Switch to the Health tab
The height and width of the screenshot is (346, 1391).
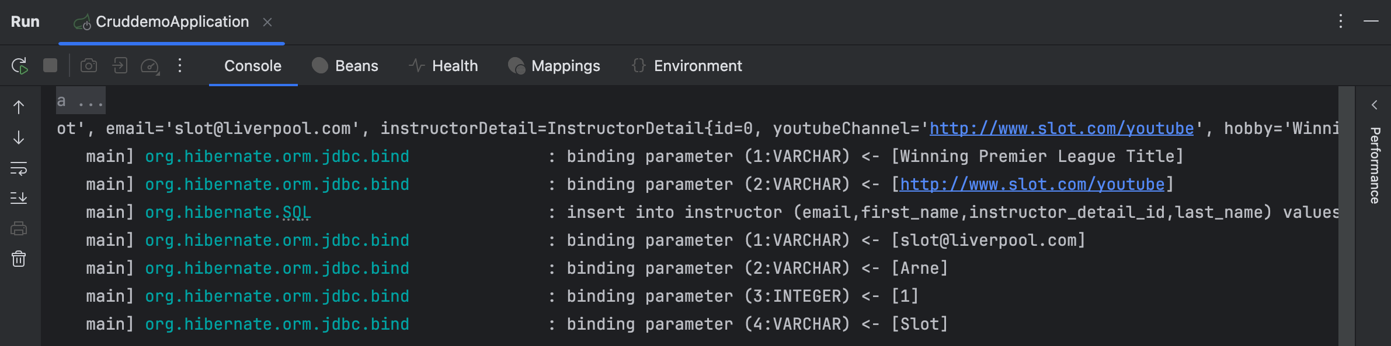443,66
